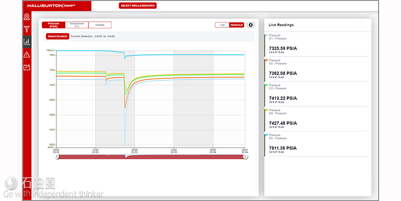401x201 pixels.
Task: Click the Halliburton Clariti logo
Action: [x=51, y=6]
